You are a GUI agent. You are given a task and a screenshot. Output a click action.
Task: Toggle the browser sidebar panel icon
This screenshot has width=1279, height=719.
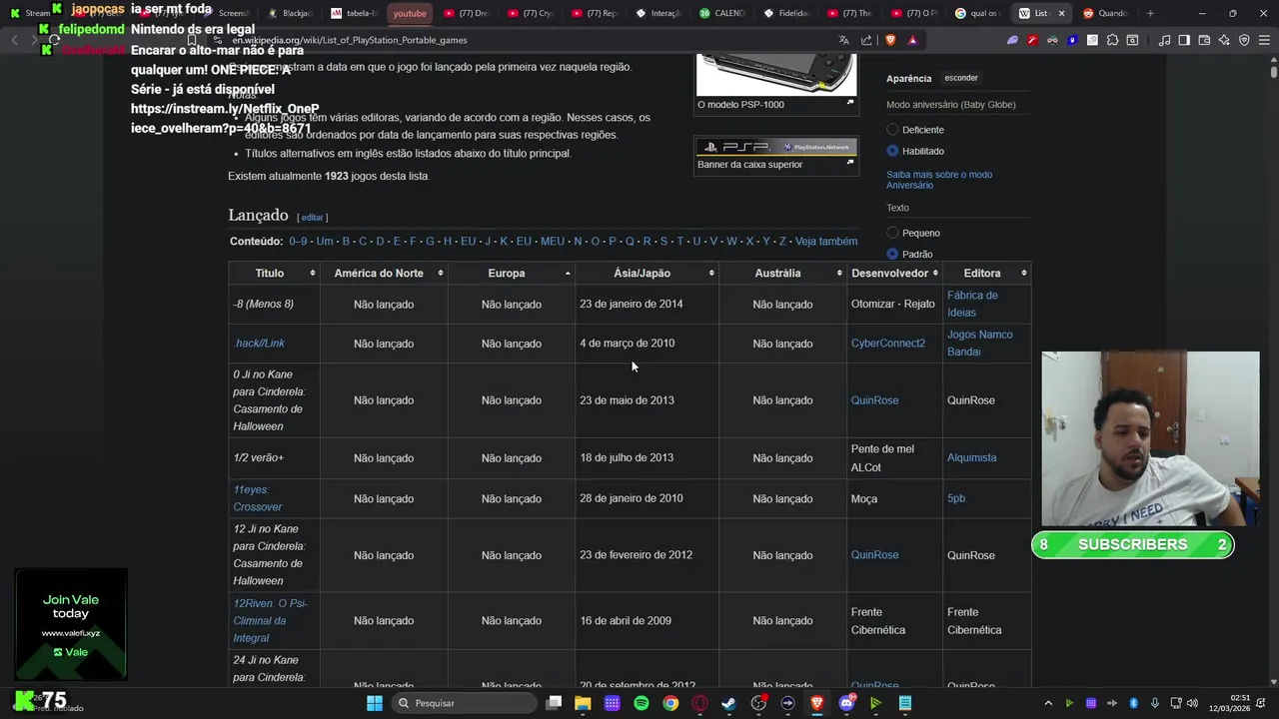(x=1184, y=40)
